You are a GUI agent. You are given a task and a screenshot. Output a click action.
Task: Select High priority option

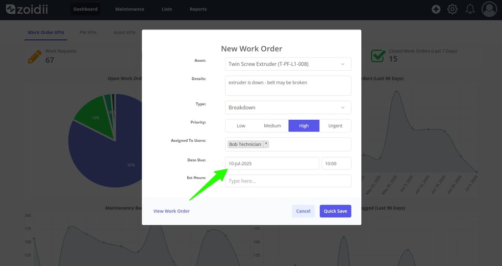tap(304, 126)
